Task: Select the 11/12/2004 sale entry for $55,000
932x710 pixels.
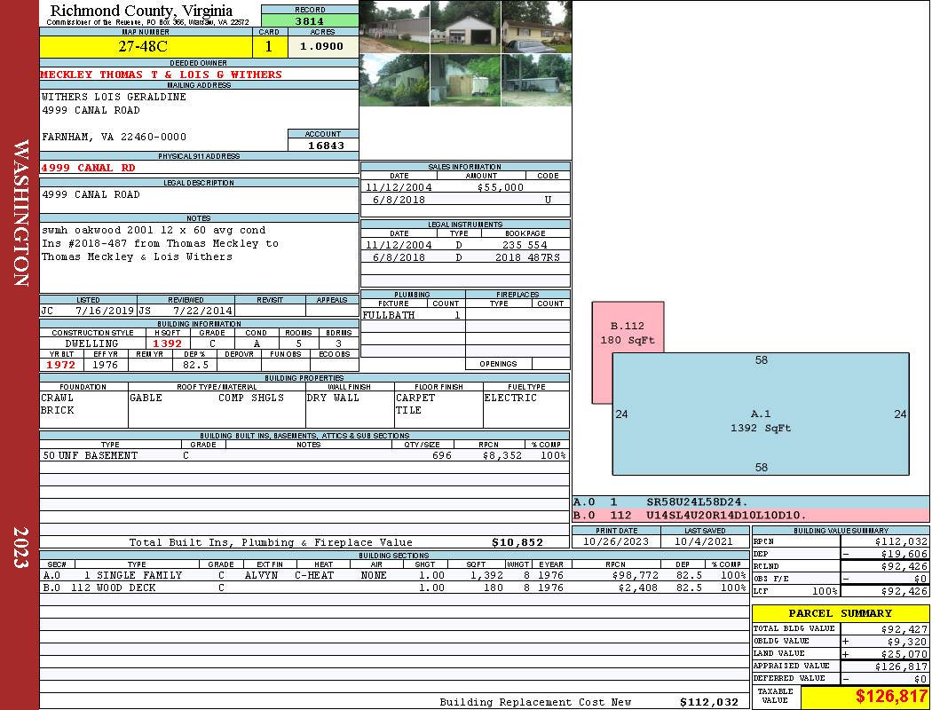Action: 464,187
